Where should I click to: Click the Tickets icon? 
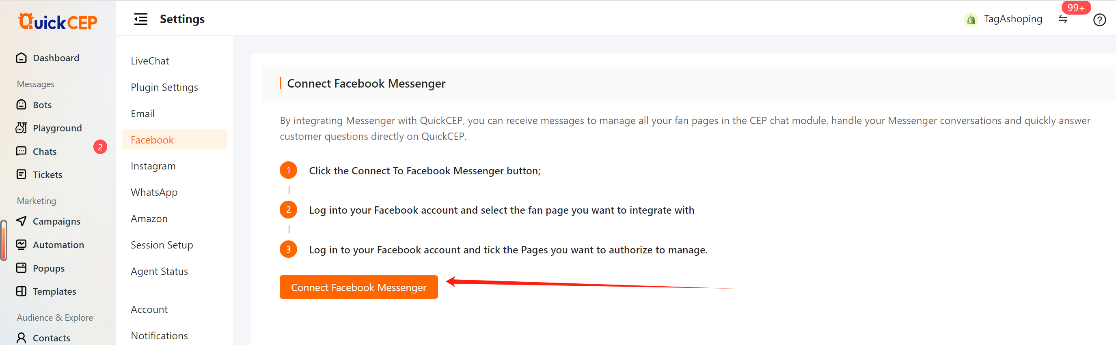[x=21, y=174]
